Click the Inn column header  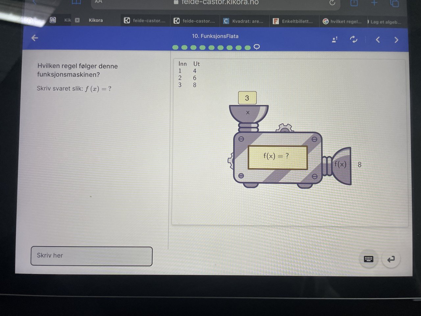[x=183, y=64]
